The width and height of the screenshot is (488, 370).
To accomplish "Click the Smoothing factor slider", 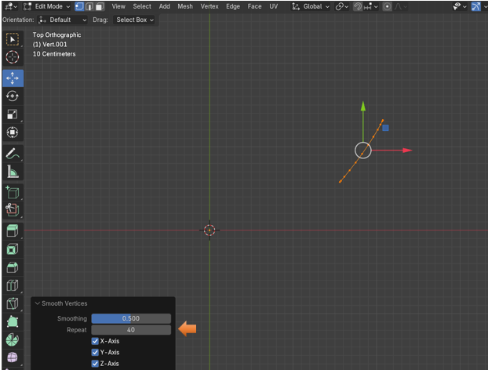I will click(131, 318).
